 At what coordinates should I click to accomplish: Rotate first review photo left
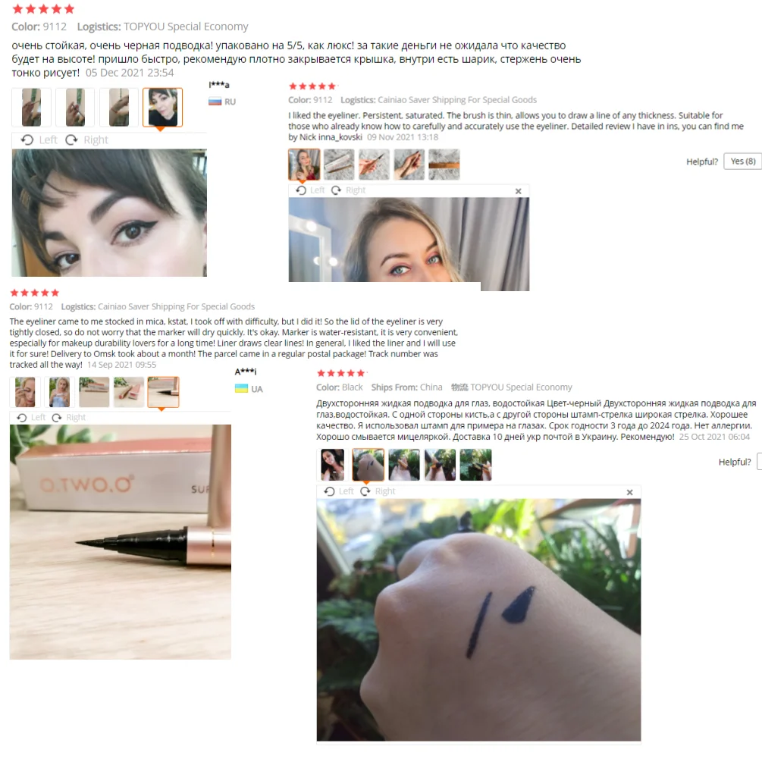pos(39,140)
